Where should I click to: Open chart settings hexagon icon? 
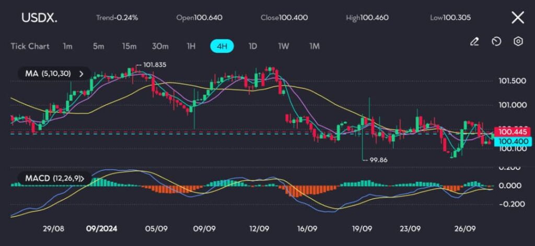coord(518,42)
